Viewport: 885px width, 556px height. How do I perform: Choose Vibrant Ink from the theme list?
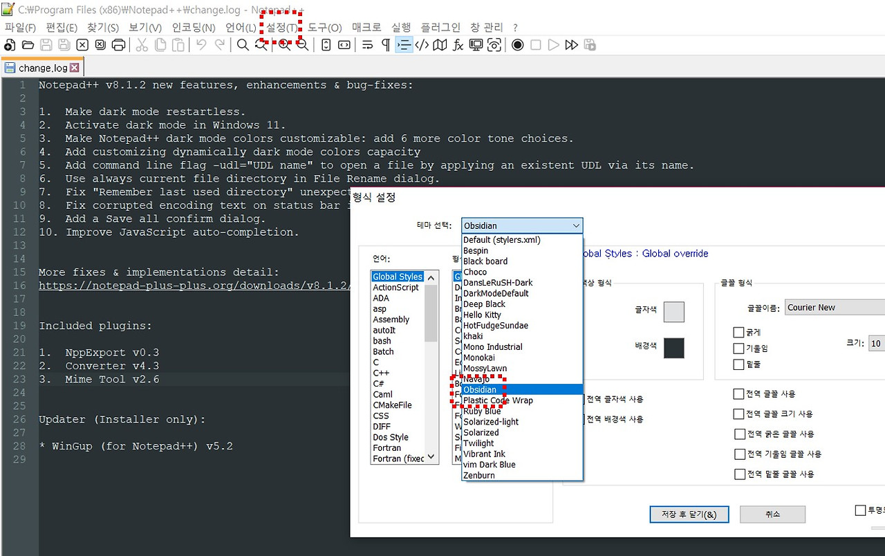tap(522, 454)
